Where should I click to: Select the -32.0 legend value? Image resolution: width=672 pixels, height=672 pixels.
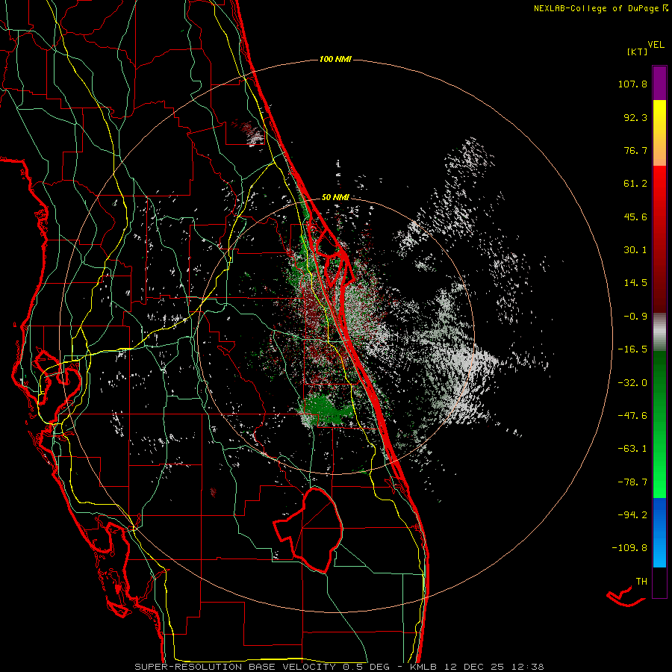(x=632, y=383)
